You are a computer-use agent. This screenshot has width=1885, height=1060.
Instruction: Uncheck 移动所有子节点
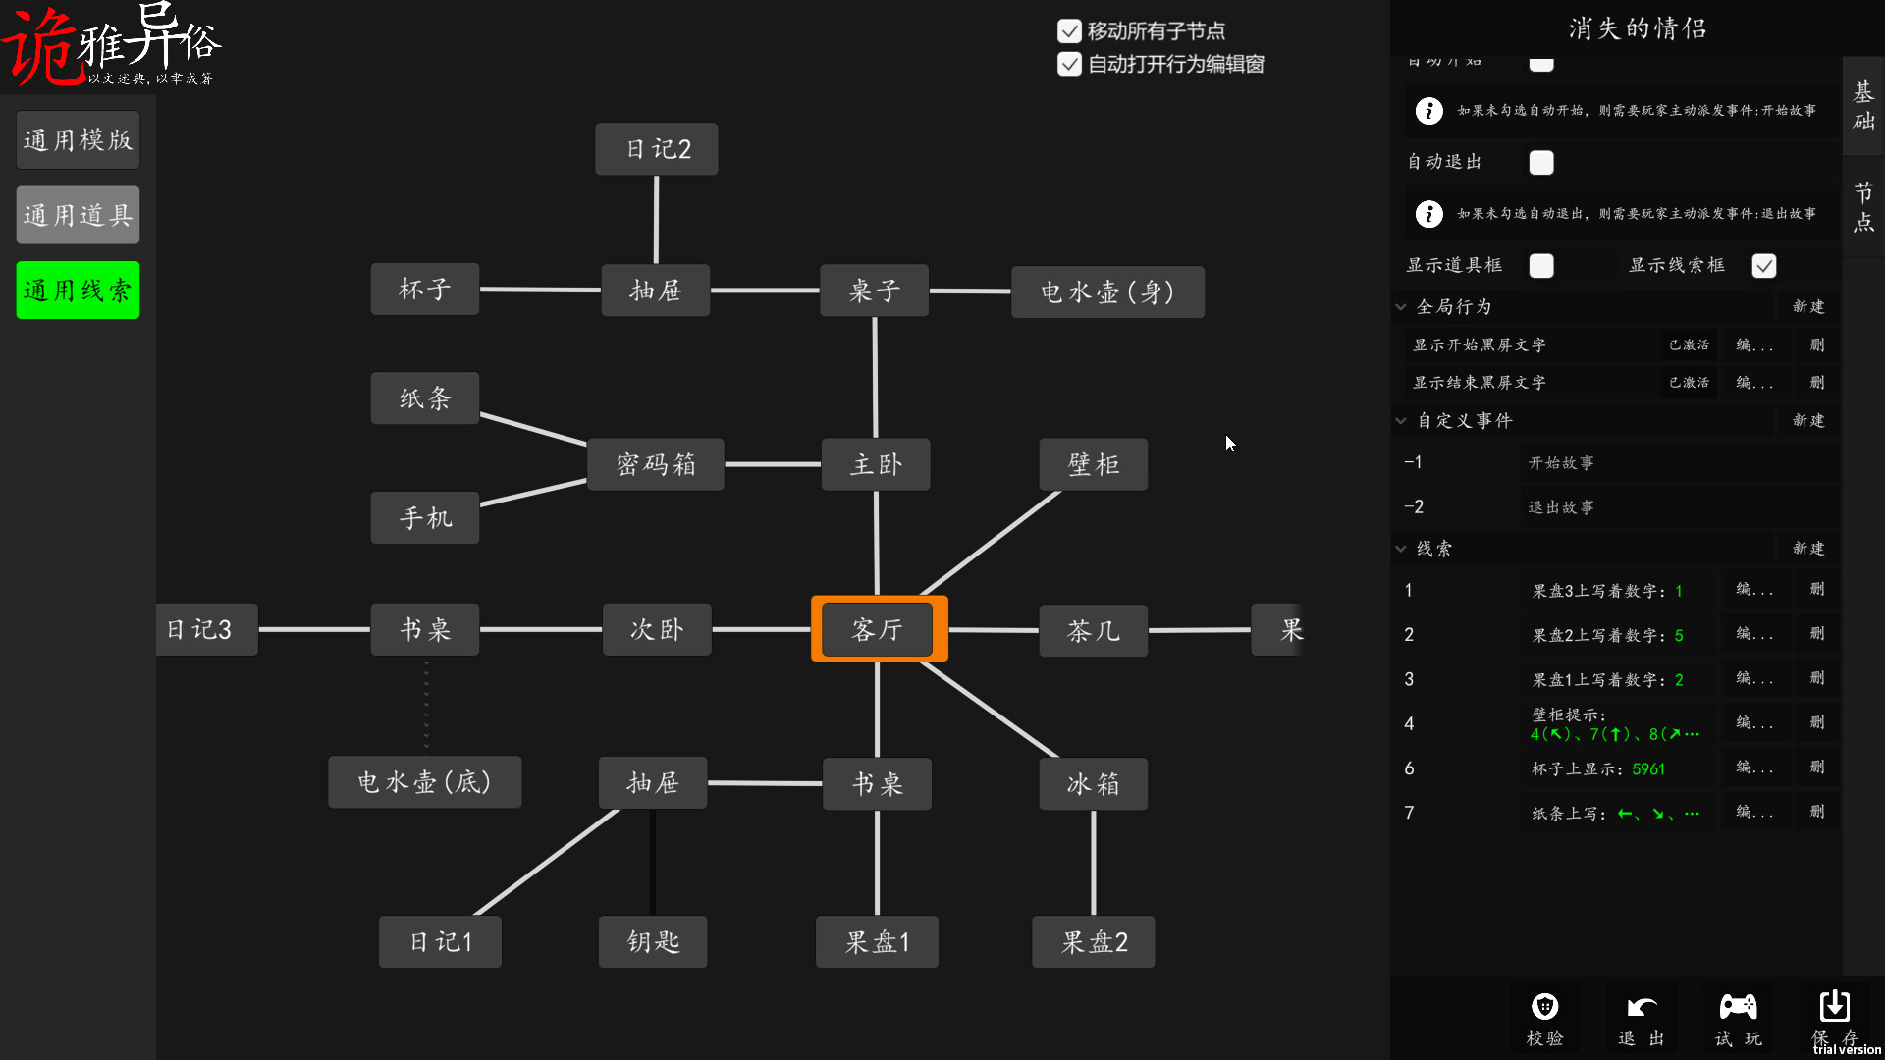tap(1069, 30)
